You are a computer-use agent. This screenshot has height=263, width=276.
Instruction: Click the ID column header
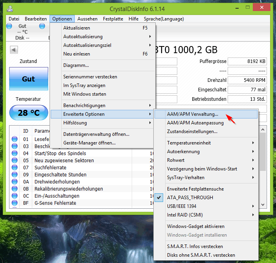point(26,131)
